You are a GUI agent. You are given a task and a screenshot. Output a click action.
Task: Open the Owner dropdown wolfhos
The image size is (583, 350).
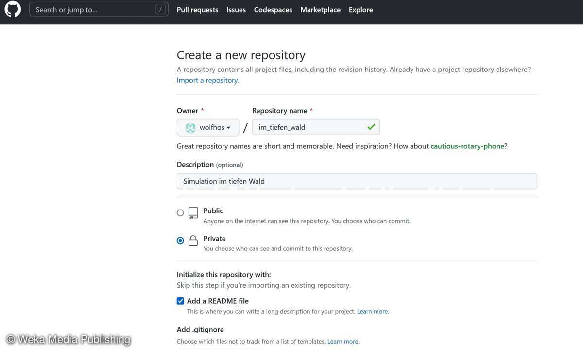208,127
